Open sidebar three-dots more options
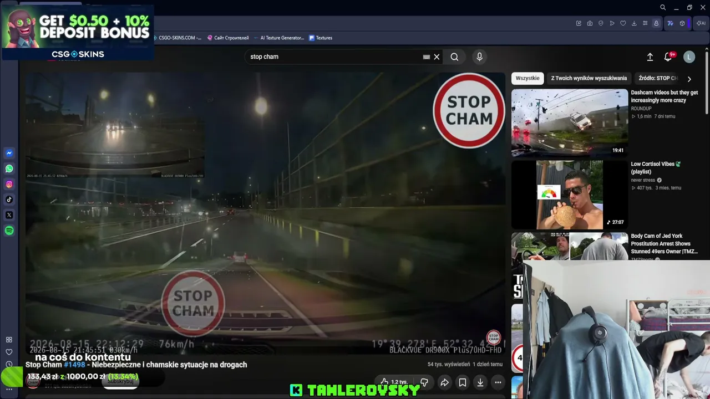 pos(9,389)
